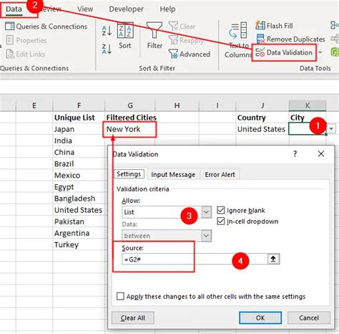Select the Egypt cell
The image size is (339, 334).
pos(79,187)
